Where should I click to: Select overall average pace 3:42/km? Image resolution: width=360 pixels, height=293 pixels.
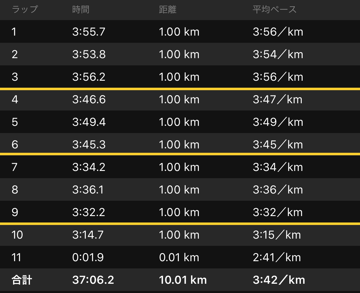pos(279,280)
